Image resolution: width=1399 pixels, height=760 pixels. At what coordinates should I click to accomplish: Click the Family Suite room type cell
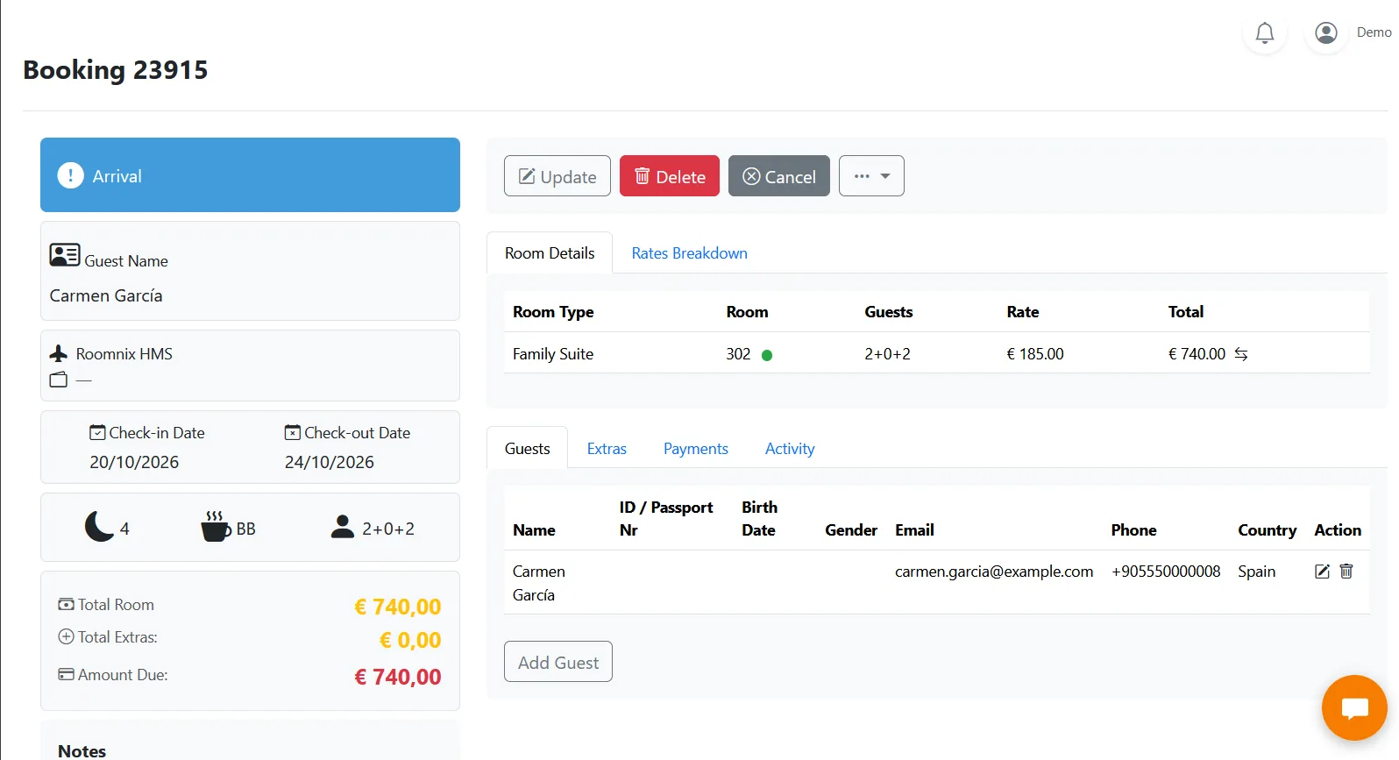tap(553, 354)
